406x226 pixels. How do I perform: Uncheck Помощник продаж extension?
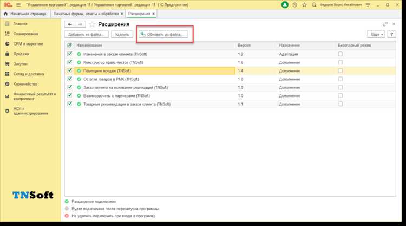[69, 70]
